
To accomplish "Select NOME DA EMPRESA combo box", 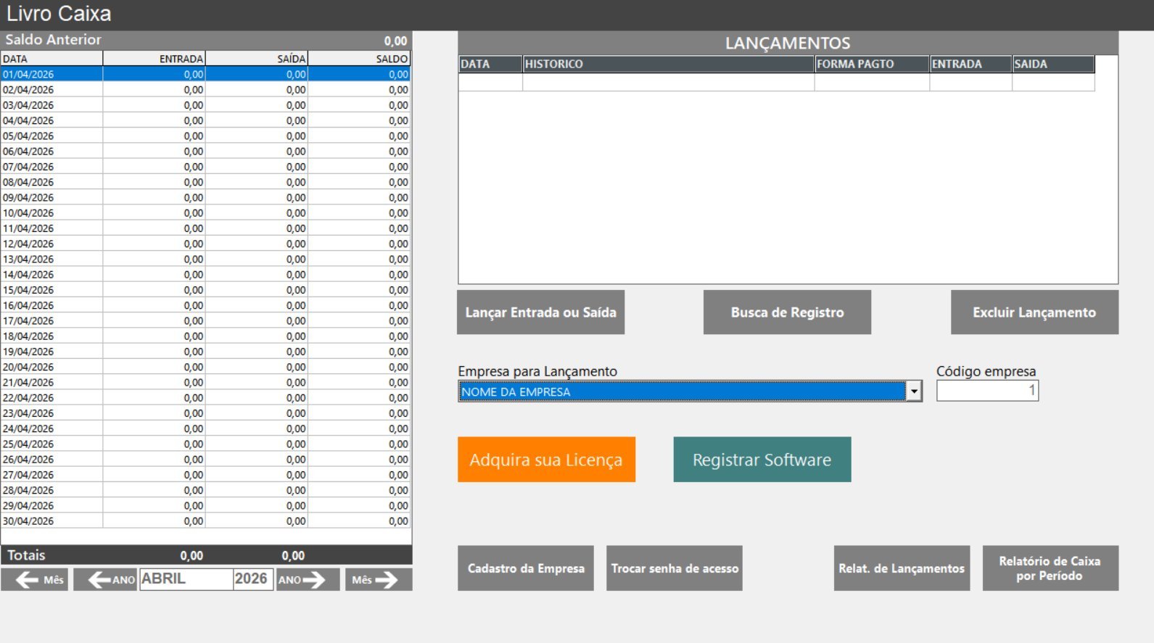I will [x=682, y=391].
